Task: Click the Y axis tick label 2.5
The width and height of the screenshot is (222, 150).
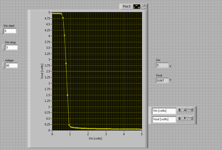Action: (48, 71)
